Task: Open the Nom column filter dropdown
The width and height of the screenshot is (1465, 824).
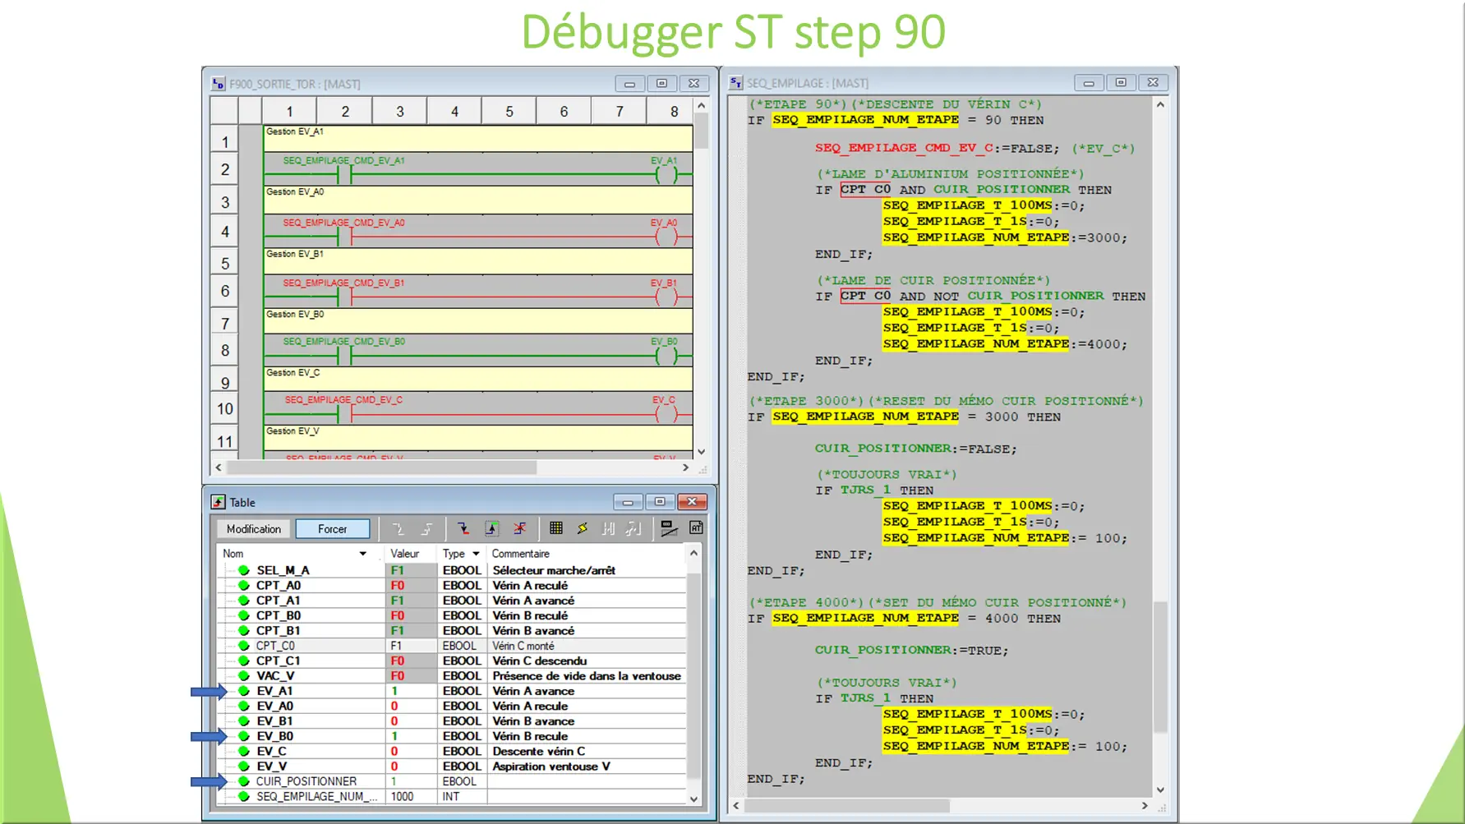Action: pos(363,553)
